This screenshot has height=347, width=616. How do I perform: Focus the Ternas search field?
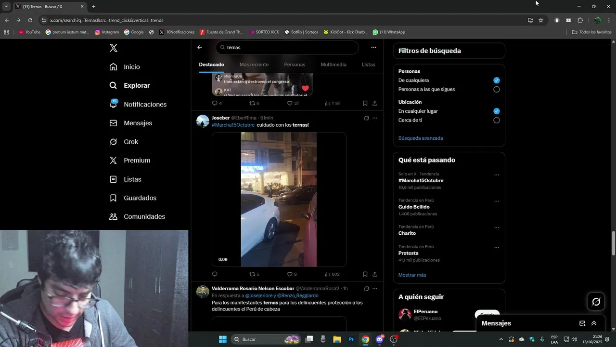tap(287, 47)
